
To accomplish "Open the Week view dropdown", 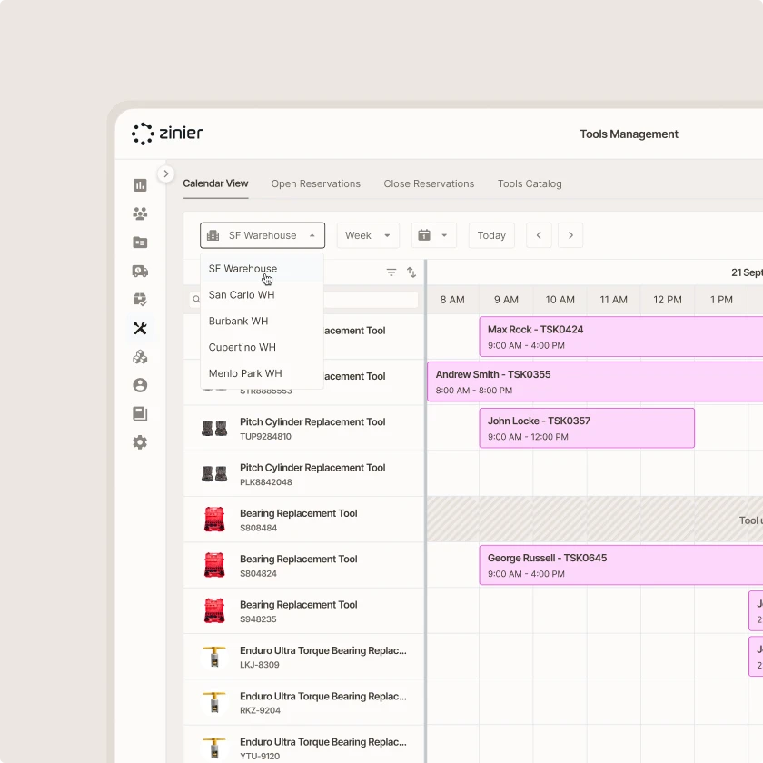I will pos(368,235).
